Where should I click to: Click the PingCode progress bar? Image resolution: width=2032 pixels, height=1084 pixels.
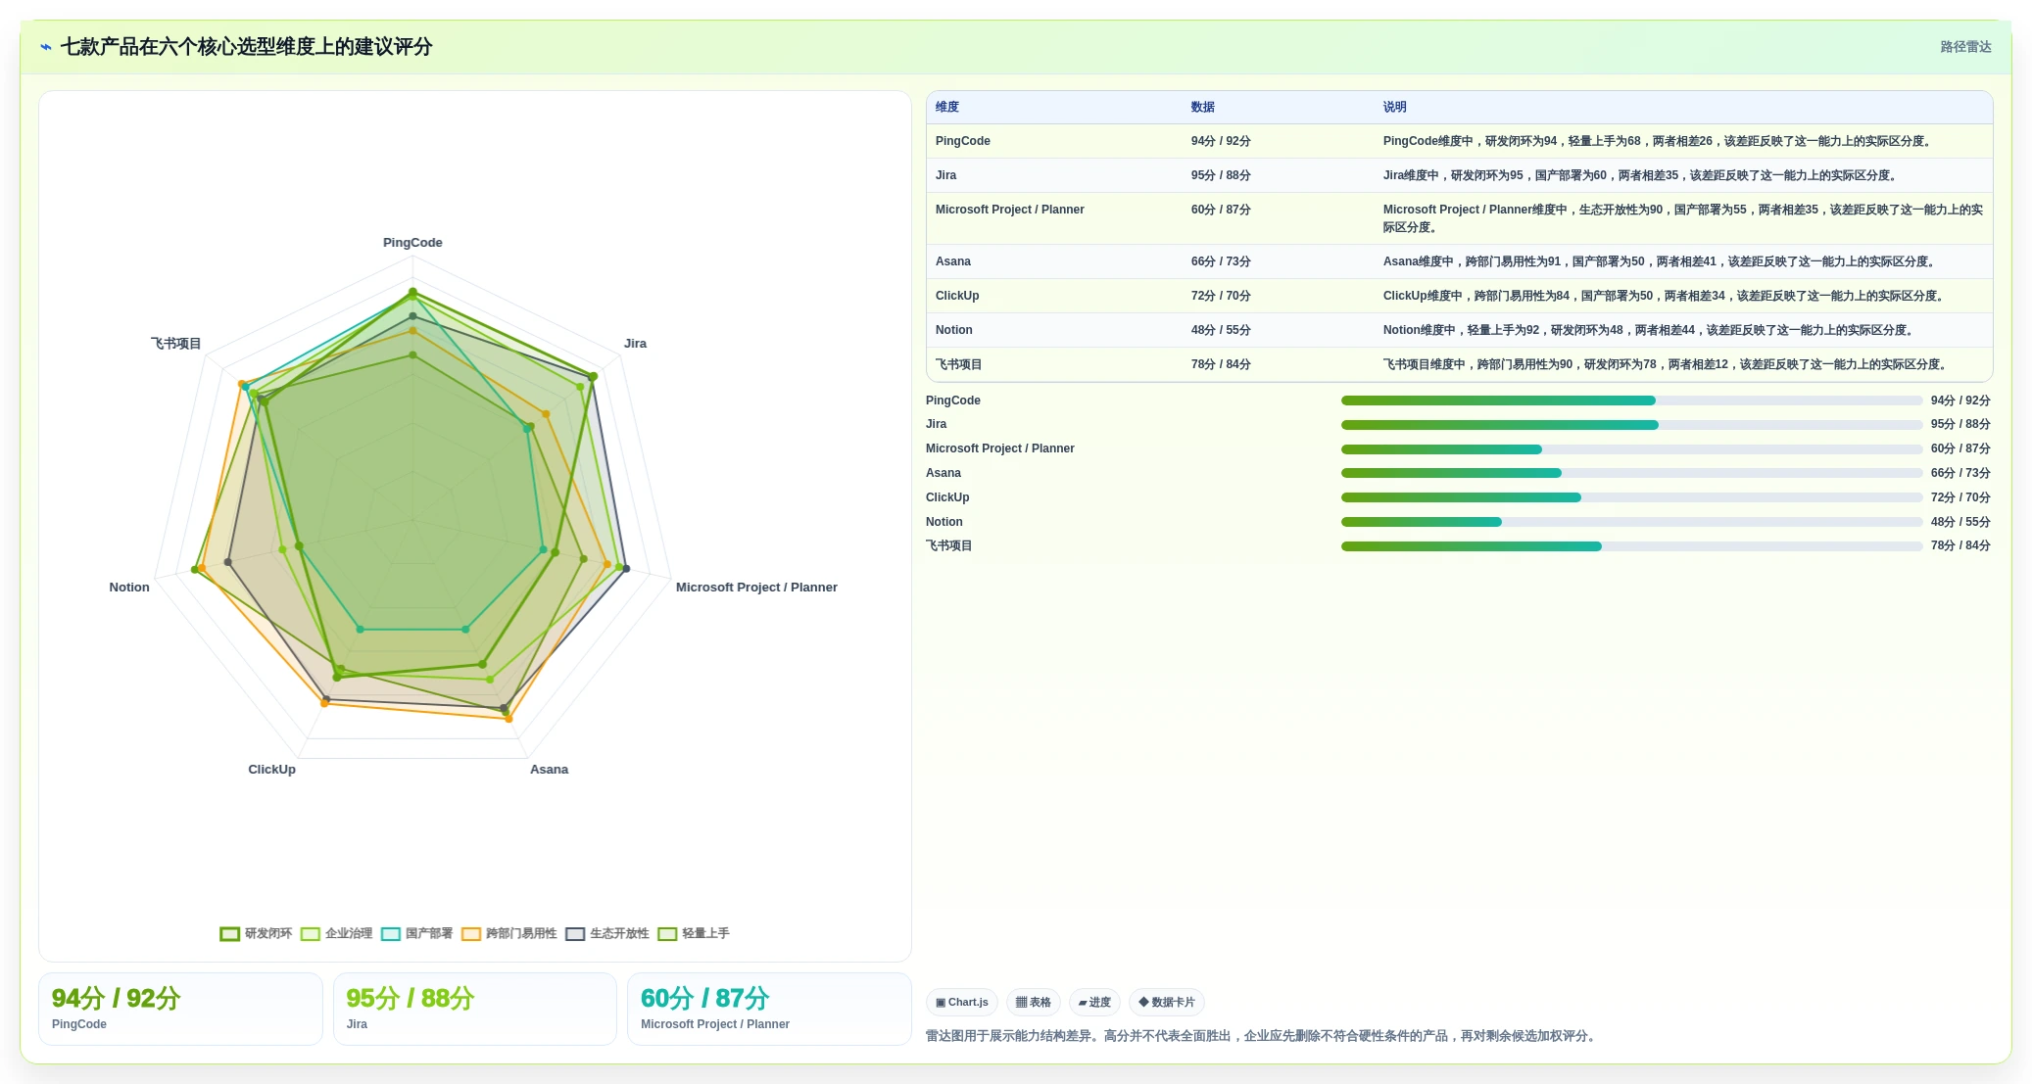coord(1631,401)
